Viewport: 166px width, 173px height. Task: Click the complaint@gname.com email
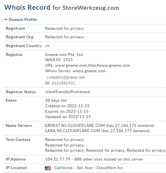(66, 77)
